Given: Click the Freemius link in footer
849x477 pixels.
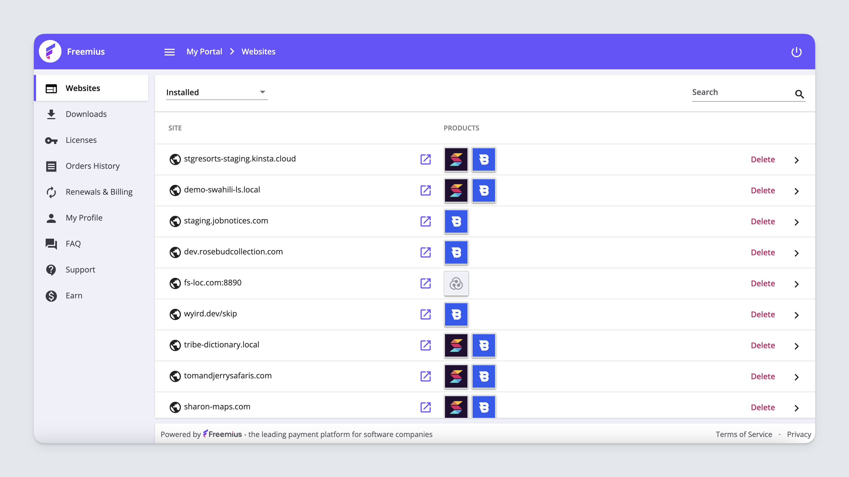Looking at the screenshot, I should (x=223, y=434).
